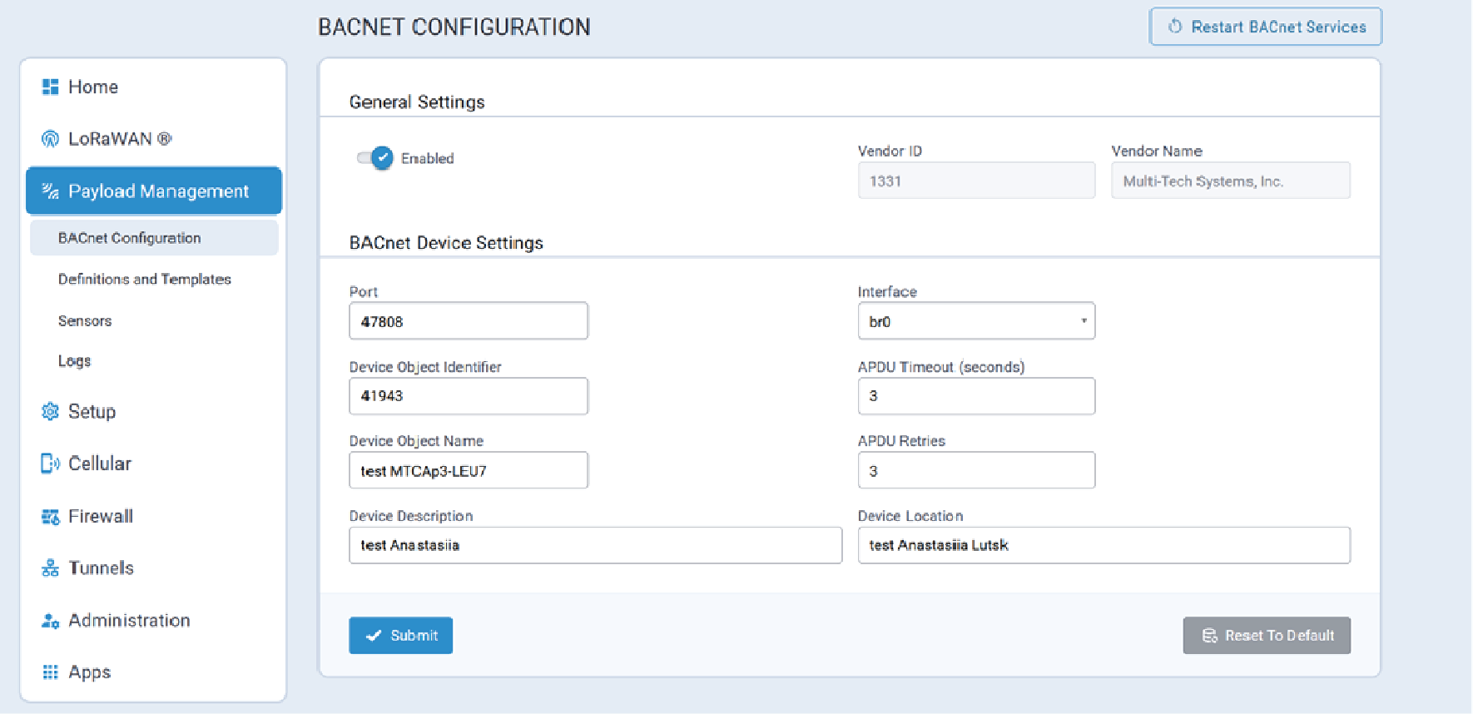Click the Home dashboard icon
The width and height of the screenshot is (1473, 714).
(51, 87)
